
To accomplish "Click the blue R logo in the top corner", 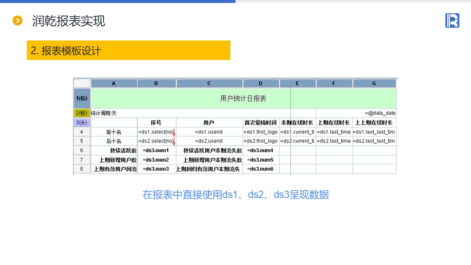I will [x=452, y=20].
